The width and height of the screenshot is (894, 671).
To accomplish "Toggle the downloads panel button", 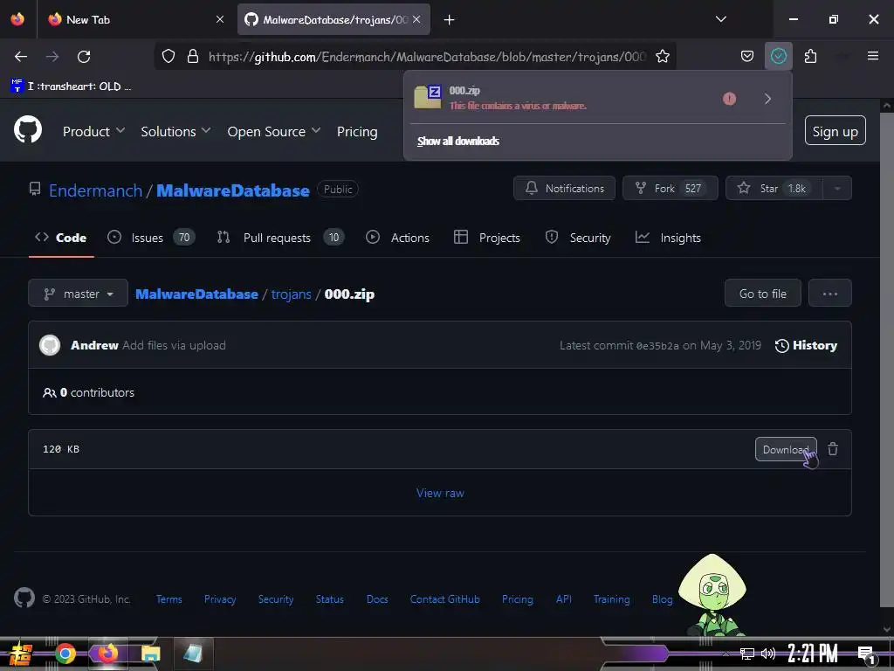I will tap(778, 56).
